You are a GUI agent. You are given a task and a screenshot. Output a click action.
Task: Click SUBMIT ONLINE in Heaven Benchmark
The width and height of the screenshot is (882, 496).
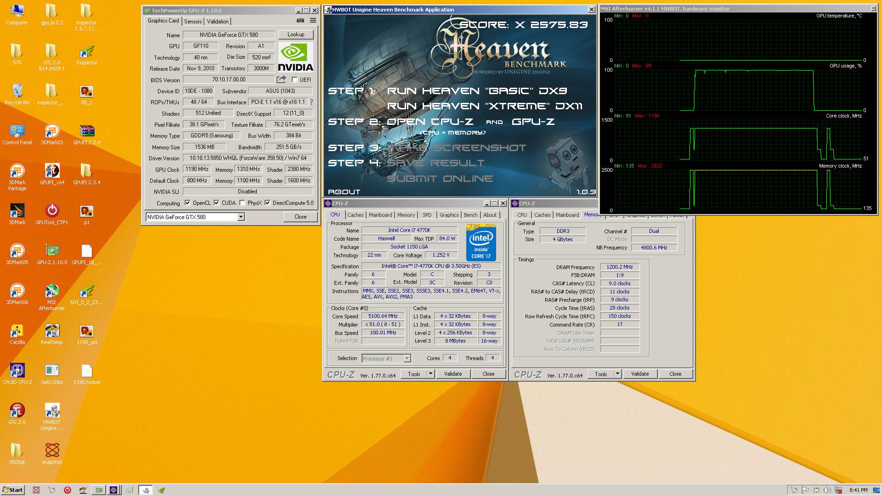pos(440,179)
